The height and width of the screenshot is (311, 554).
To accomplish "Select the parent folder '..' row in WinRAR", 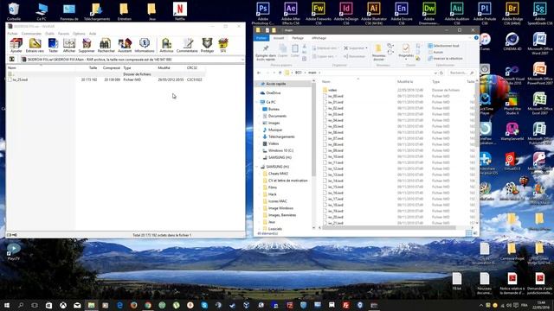I will pyautogui.click(x=106, y=74).
